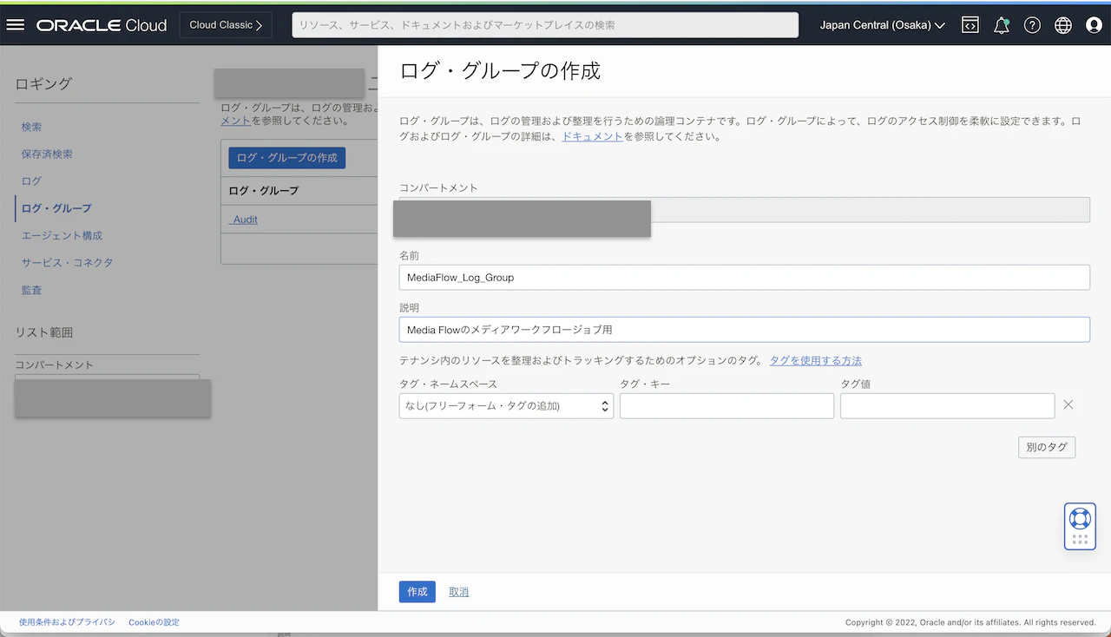Expand the Japan Central (Osaka) region selector
The width and height of the screenshot is (1111, 637).
coord(882,25)
